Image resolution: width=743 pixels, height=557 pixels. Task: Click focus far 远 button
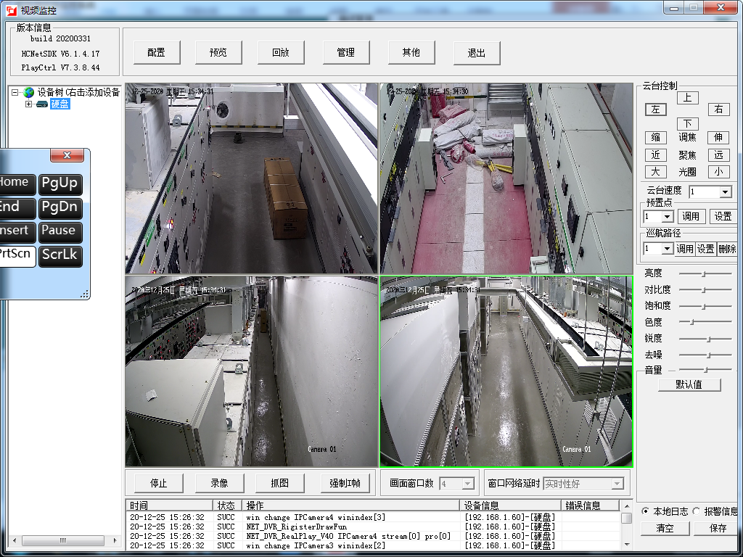pos(718,154)
